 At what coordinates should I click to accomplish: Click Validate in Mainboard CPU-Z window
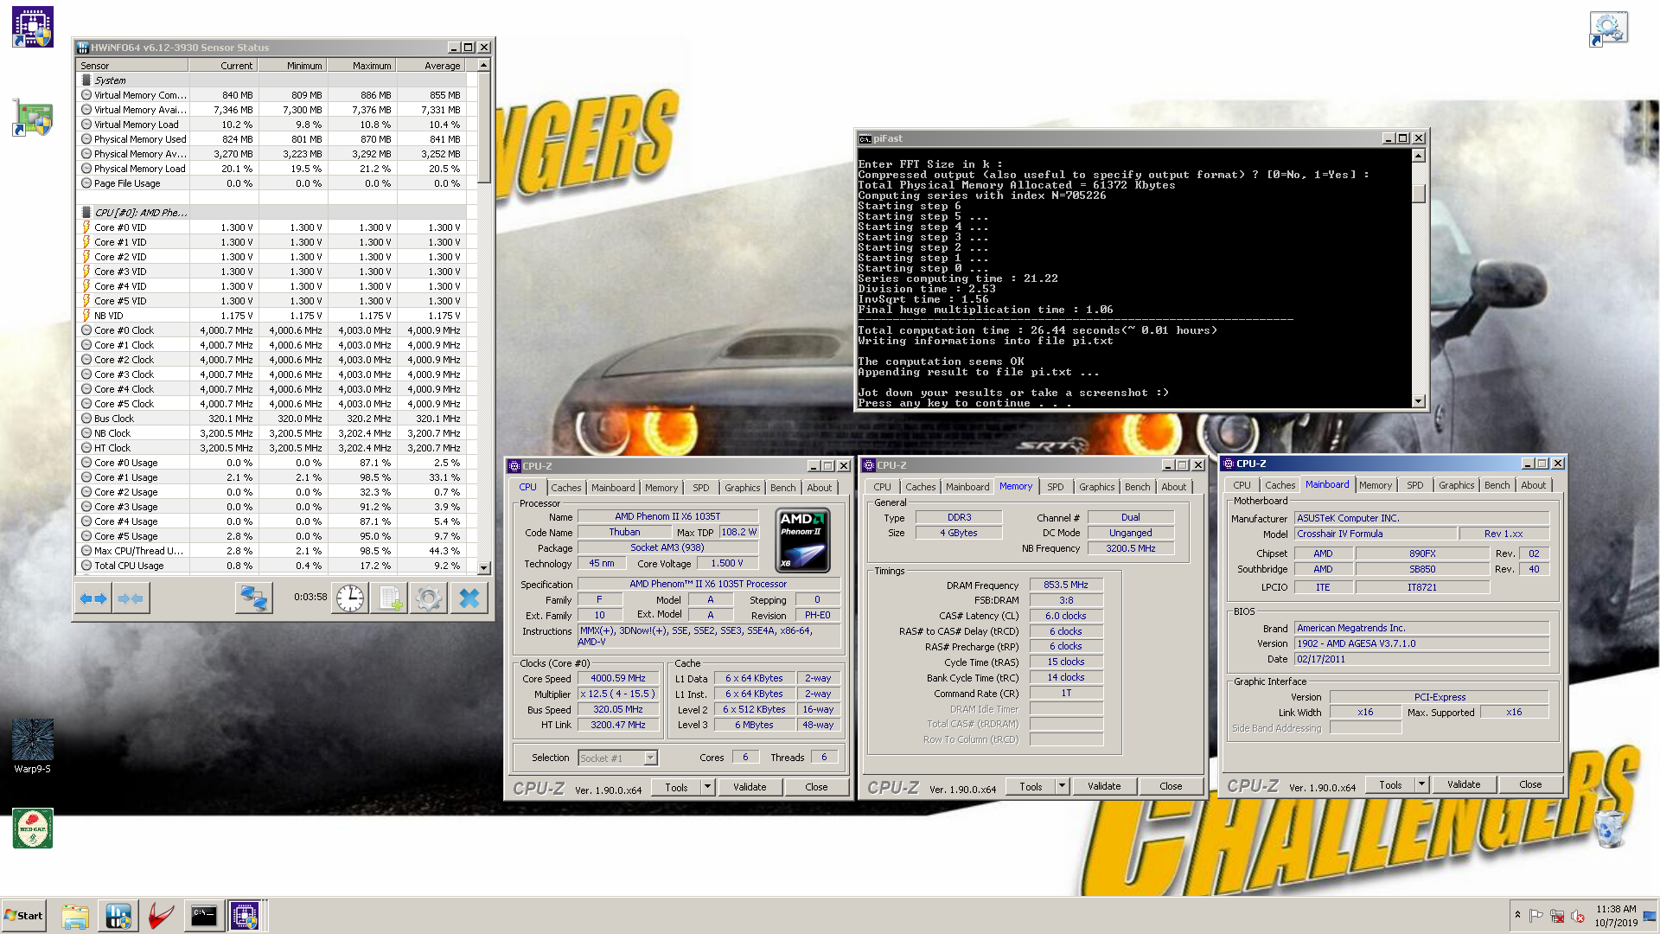pyautogui.click(x=1464, y=784)
